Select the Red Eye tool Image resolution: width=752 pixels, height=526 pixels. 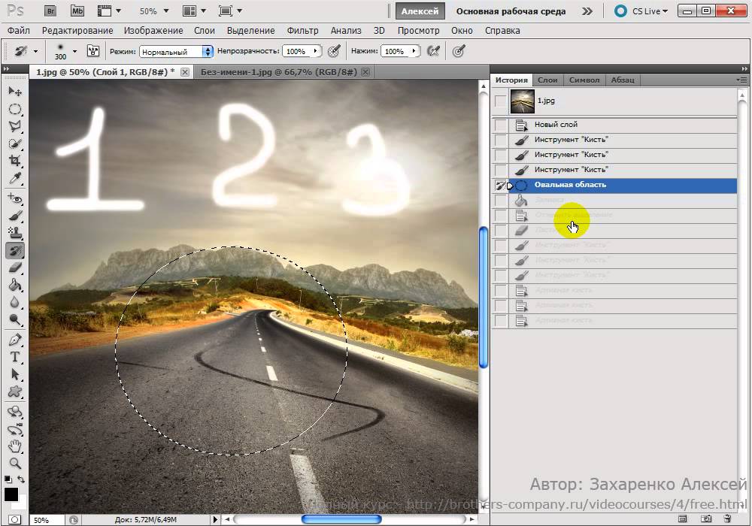click(x=15, y=198)
